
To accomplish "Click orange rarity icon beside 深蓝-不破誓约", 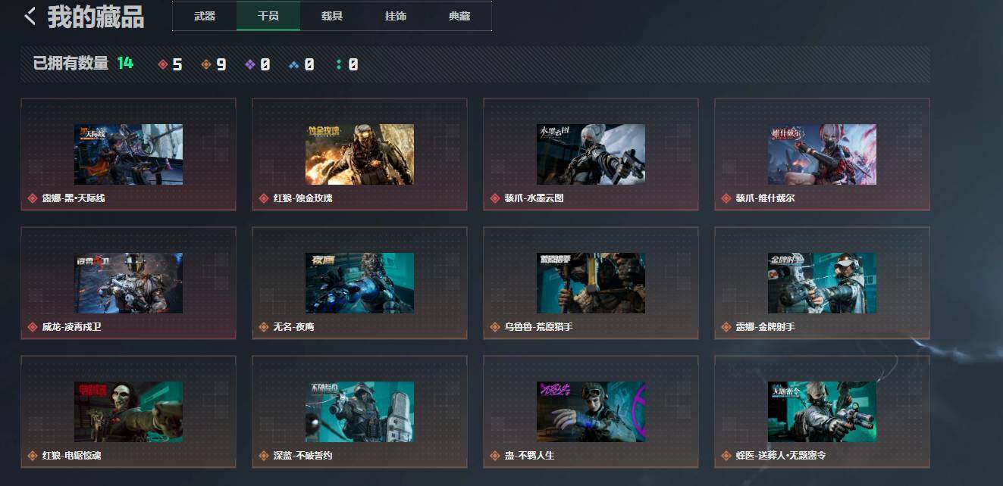I will (x=264, y=456).
